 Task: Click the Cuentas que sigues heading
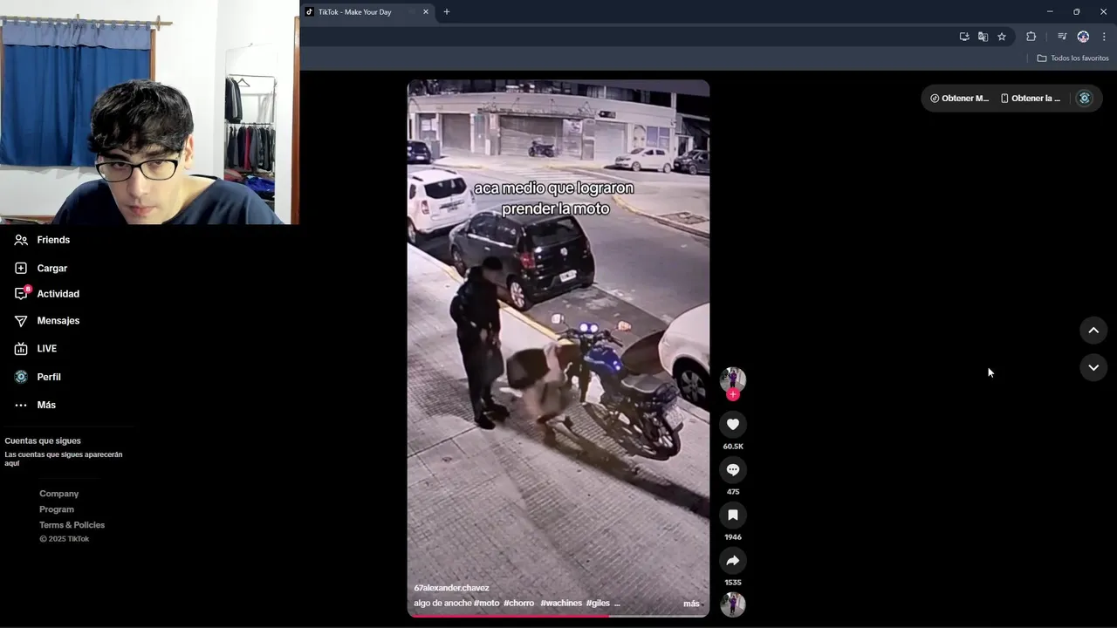pyautogui.click(x=43, y=441)
